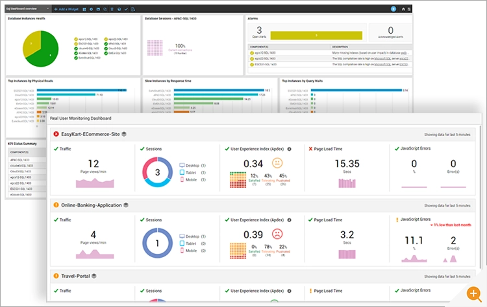Click the 3.2 secs page load value

[347, 234]
